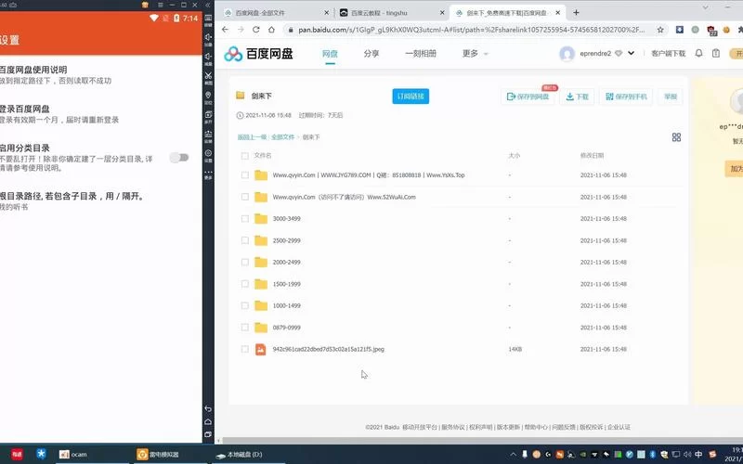The image size is (743, 464).
Task: Click the 客户端下载 link
Action: 668,54
